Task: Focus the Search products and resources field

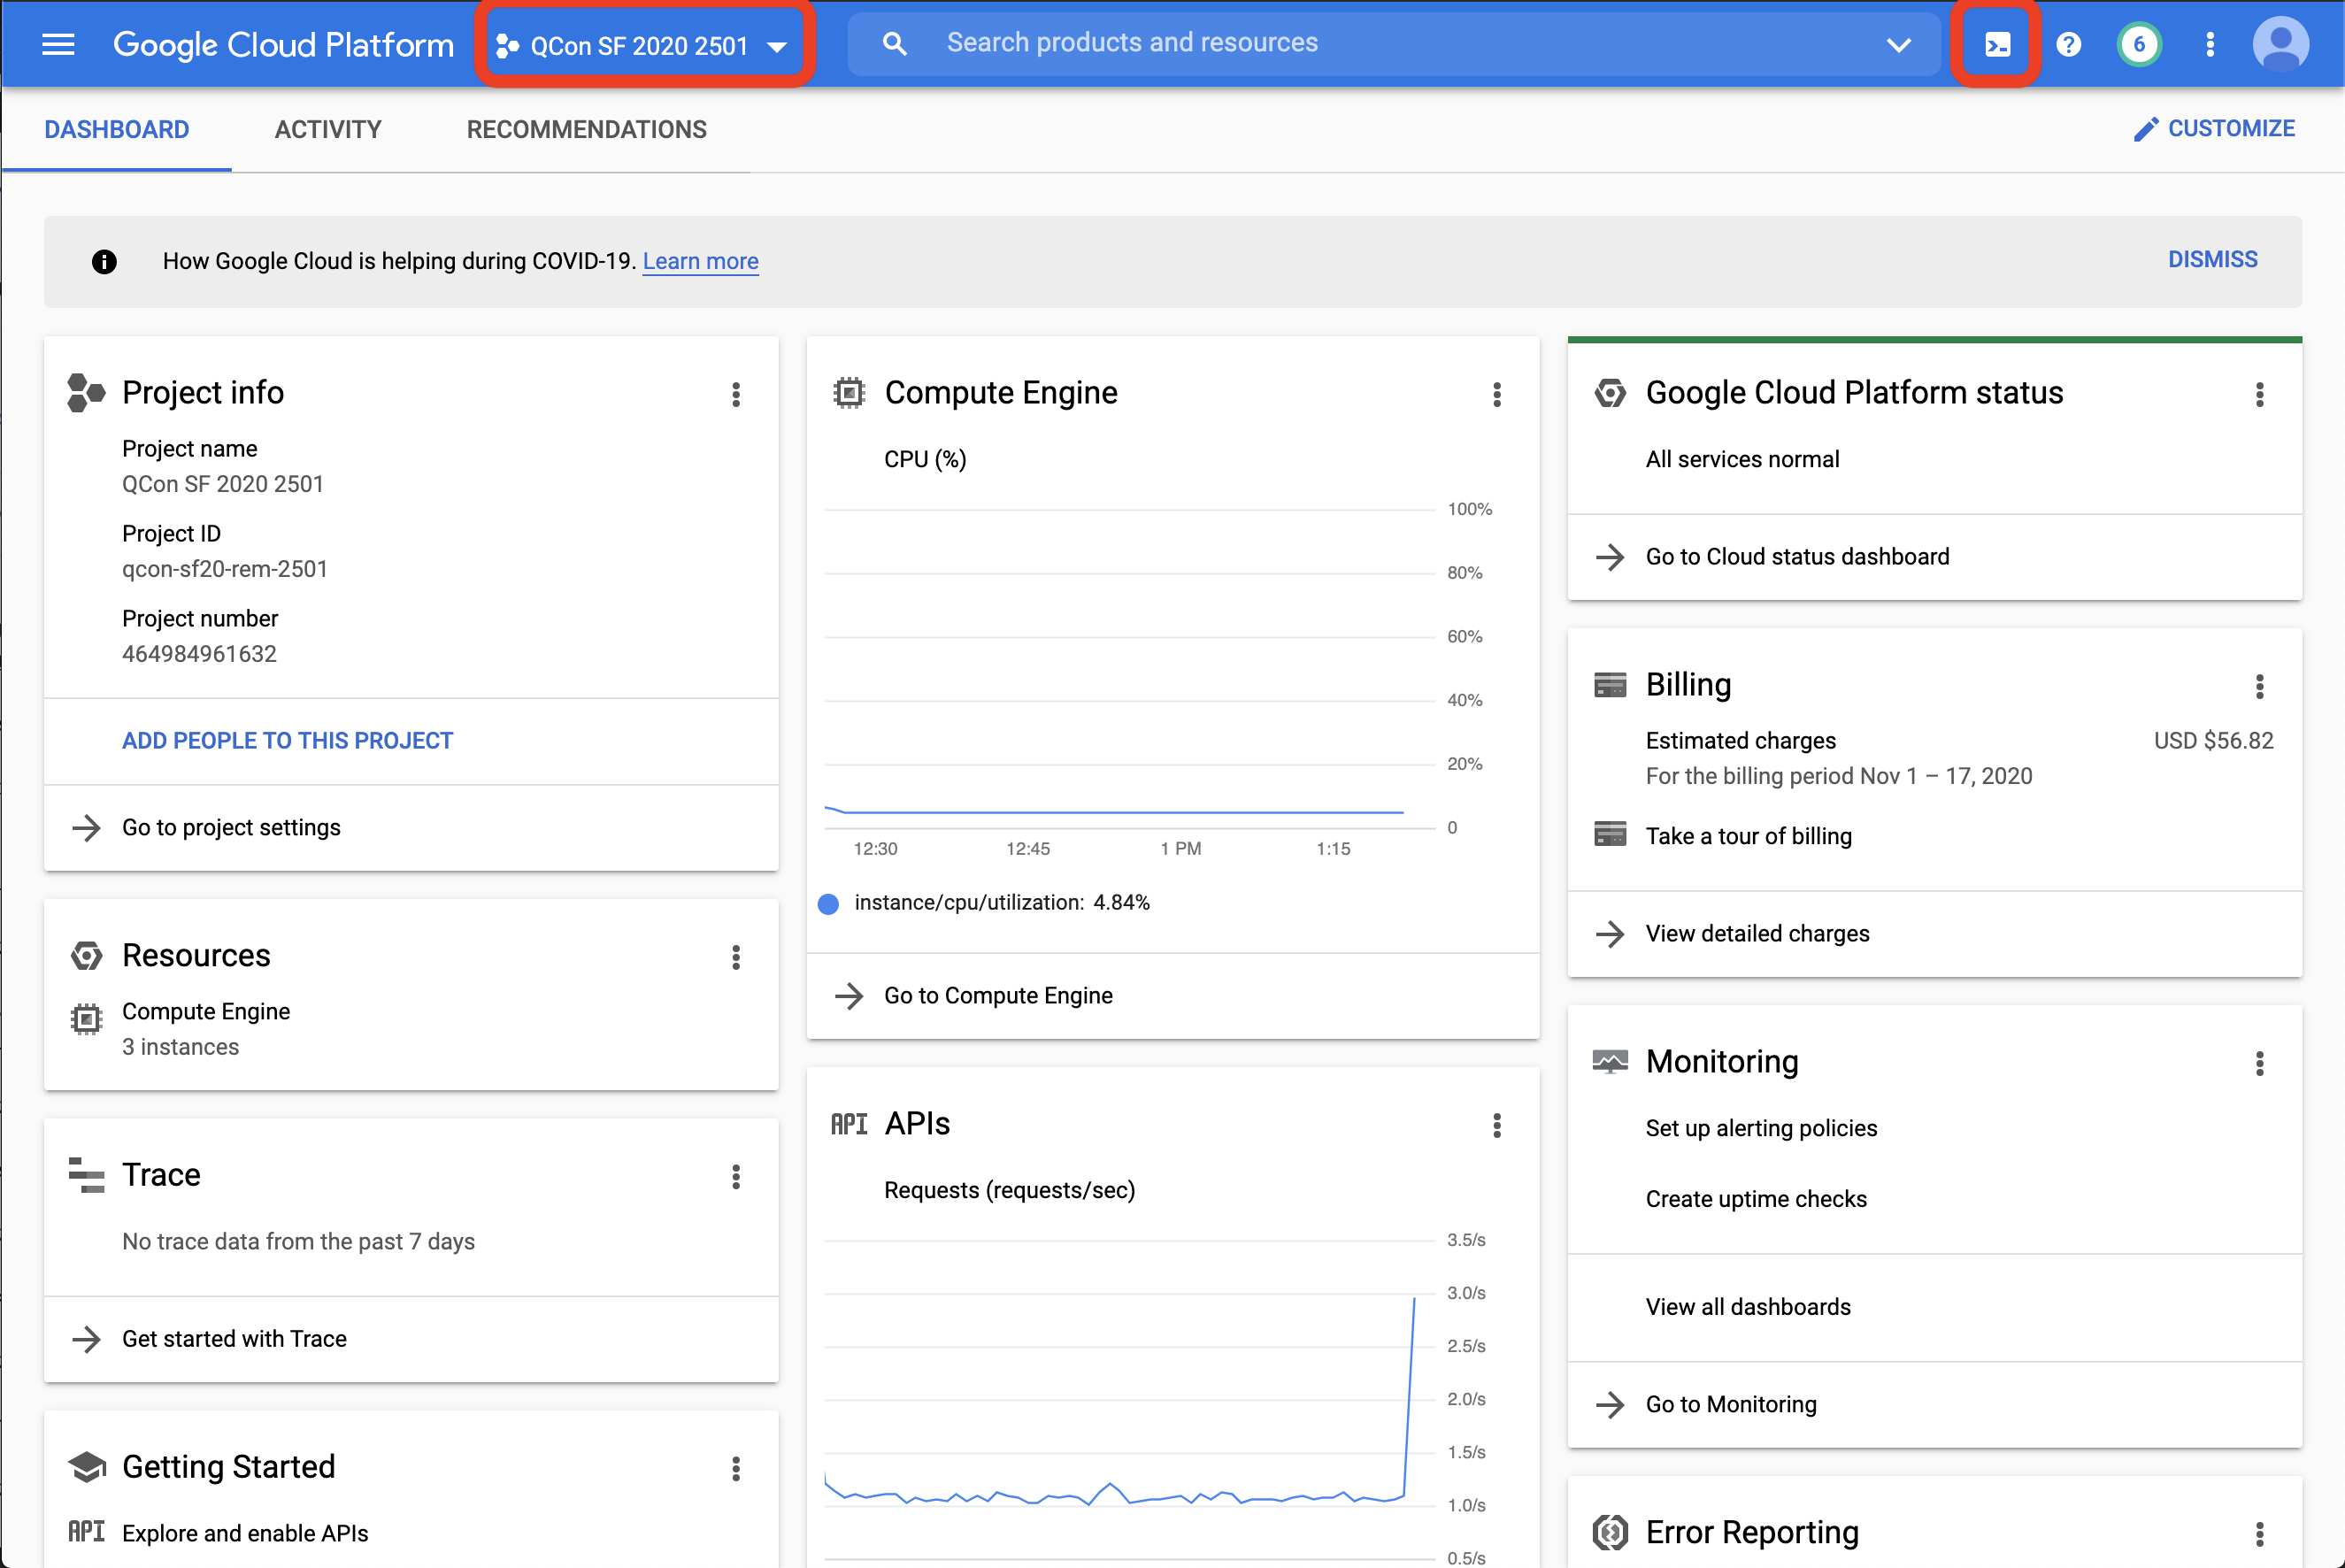Action: click(x=1395, y=43)
